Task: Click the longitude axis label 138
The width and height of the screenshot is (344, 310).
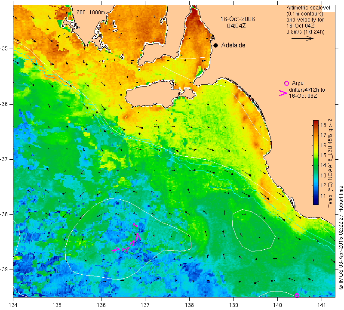Action: click(x=189, y=305)
